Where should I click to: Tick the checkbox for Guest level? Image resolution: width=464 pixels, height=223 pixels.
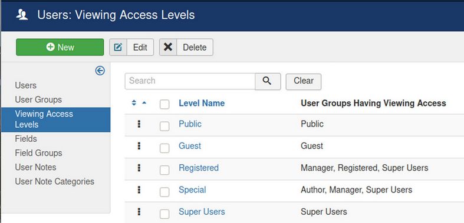[x=164, y=148]
